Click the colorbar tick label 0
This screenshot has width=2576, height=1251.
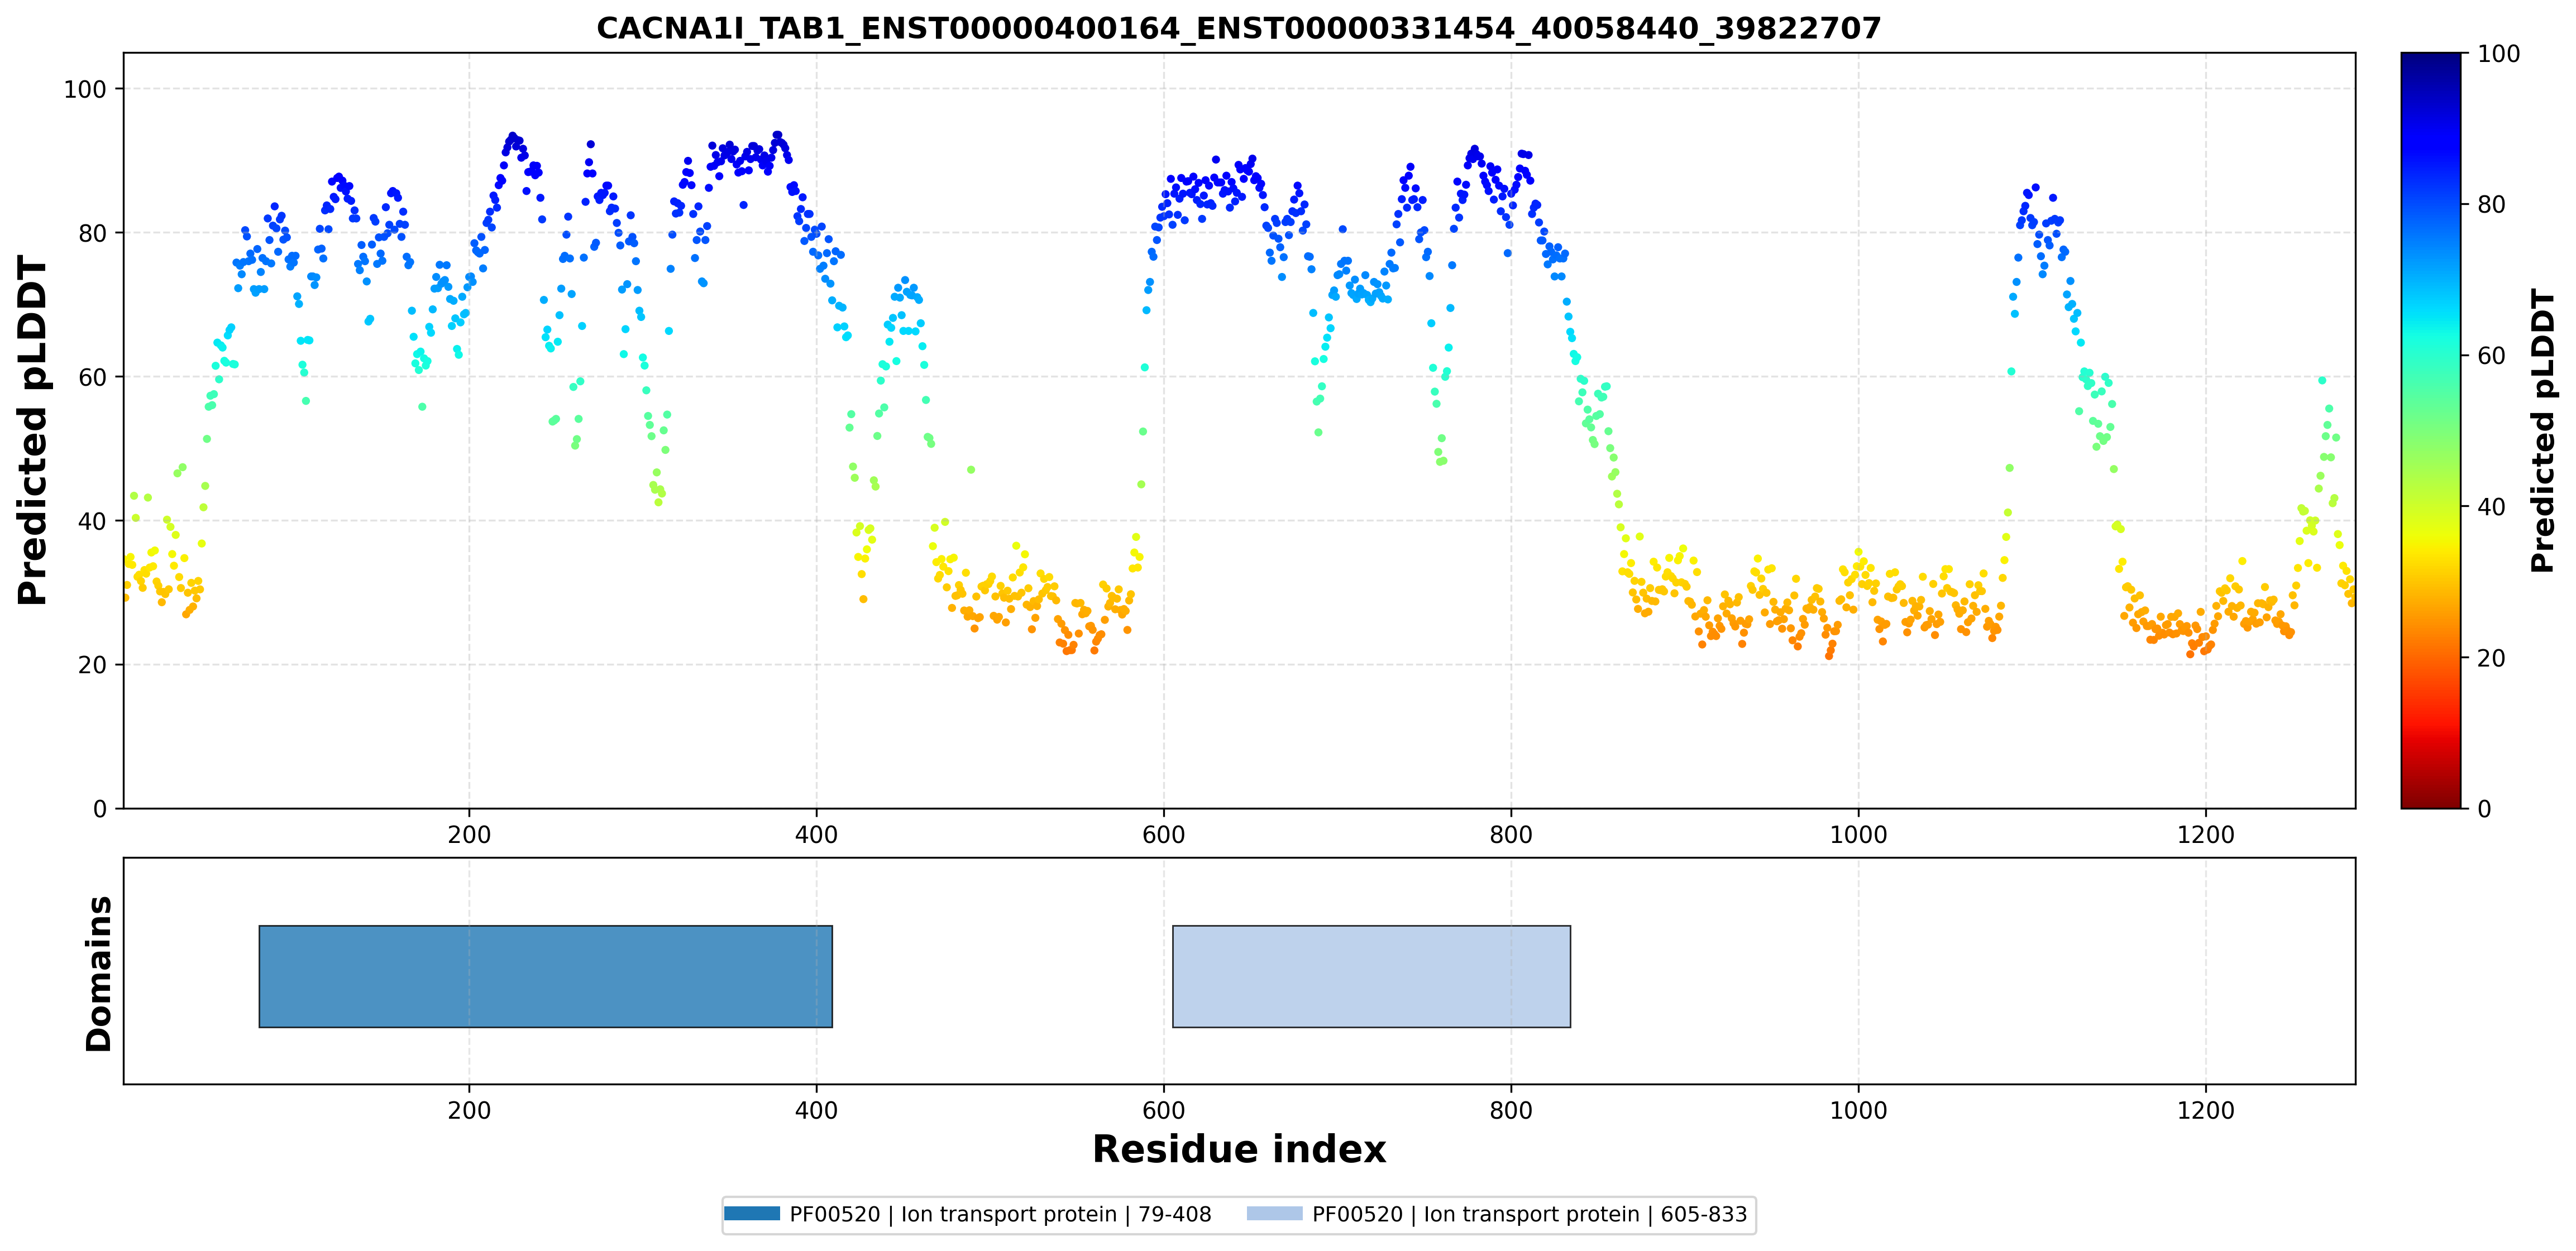[x=2484, y=809]
